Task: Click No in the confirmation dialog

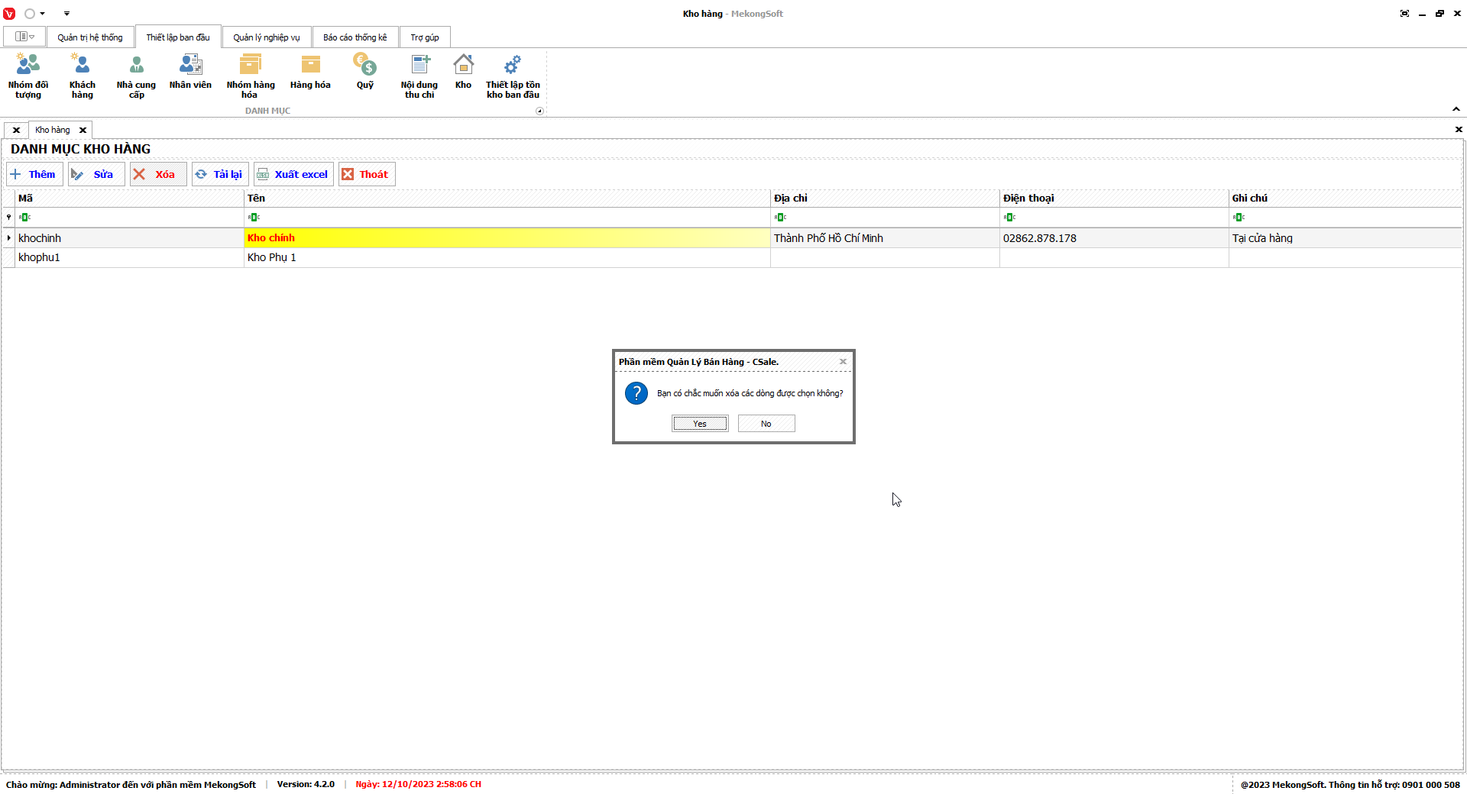Action: coord(766,424)
